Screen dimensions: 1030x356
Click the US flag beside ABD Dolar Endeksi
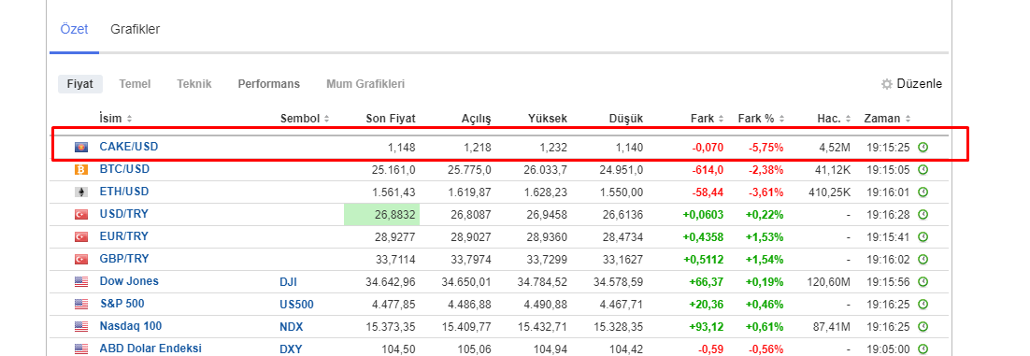coord(80,349)
